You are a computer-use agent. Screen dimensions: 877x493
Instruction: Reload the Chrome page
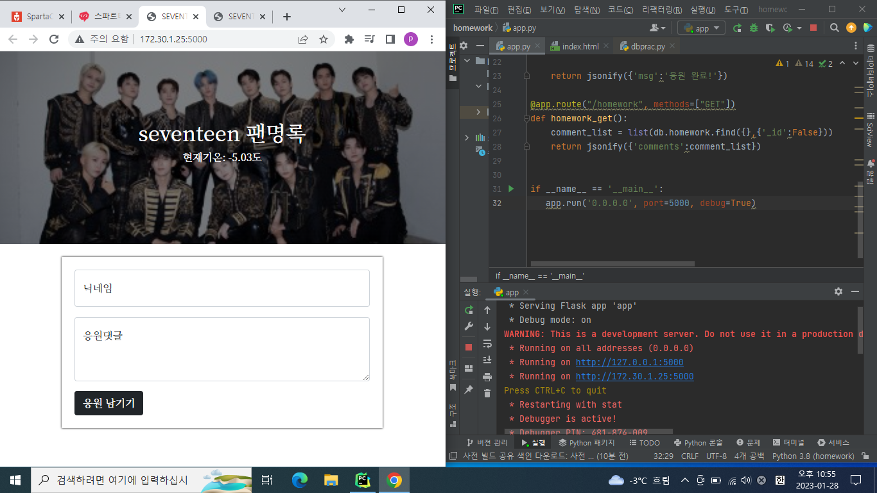click(54, 39)
